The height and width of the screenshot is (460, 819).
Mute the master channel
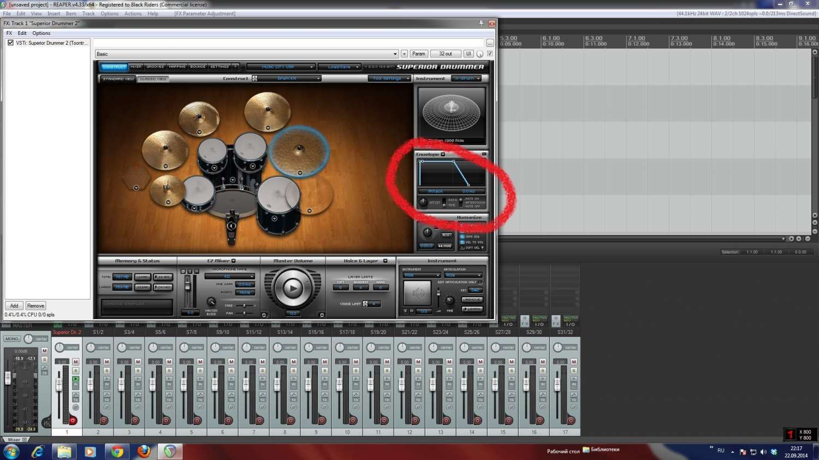click(x=44, y=350)
